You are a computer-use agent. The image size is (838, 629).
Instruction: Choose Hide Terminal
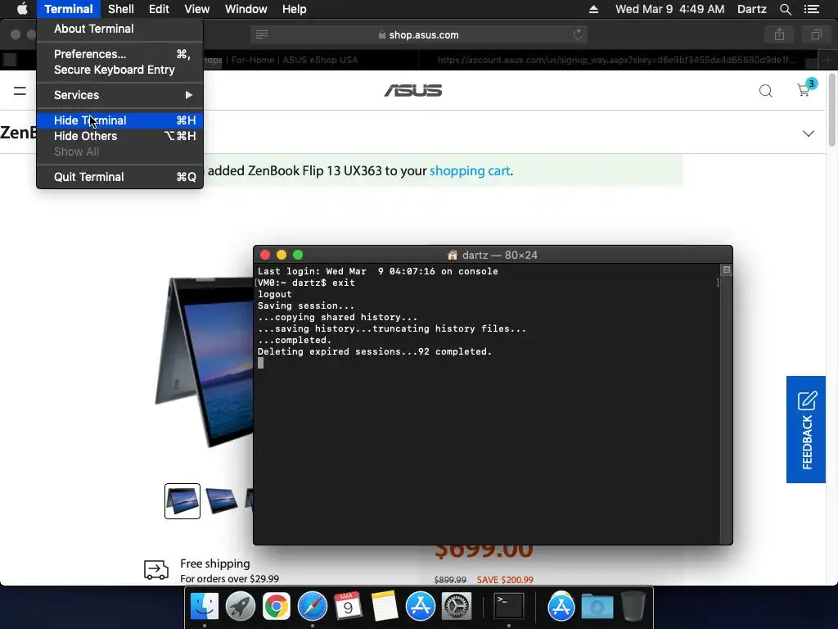pyautogui.click(x=119, y=120)
